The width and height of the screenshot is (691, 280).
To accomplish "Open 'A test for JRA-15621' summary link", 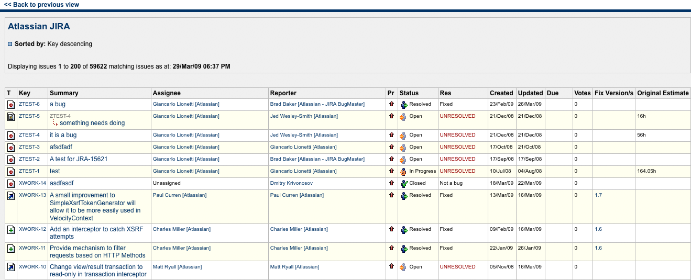I will tap(79, 159).
